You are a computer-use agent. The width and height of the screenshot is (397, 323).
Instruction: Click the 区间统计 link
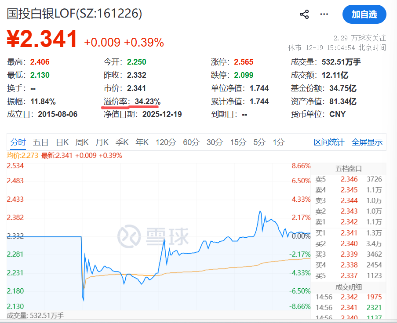[x=329, y=142]
